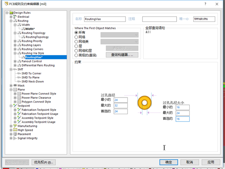
Task: Click the Testpoint category icon
Action: 15,106
